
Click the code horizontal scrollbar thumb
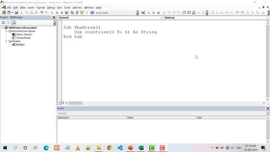tap(76, 103)
